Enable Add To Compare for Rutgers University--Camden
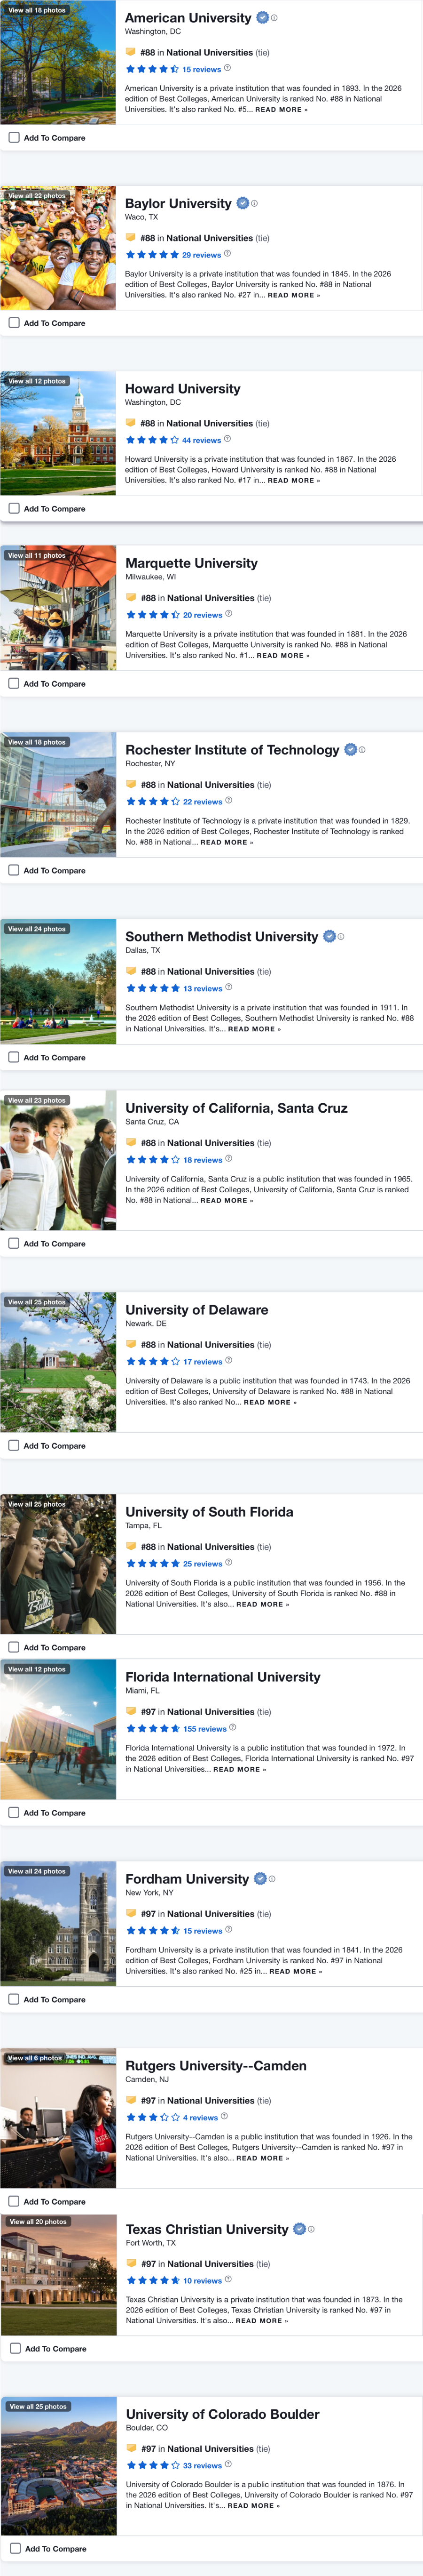 click(x=14, y=2201)
